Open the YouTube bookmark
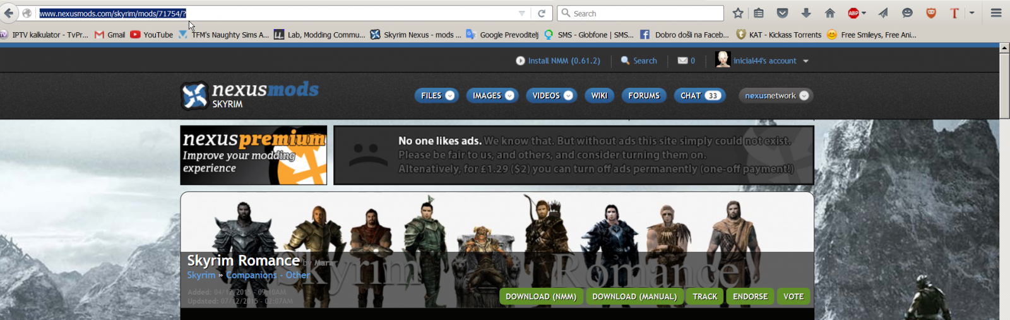Image resolution: width=1010 pixels, height=320 pixels. [x=151, y=35]
